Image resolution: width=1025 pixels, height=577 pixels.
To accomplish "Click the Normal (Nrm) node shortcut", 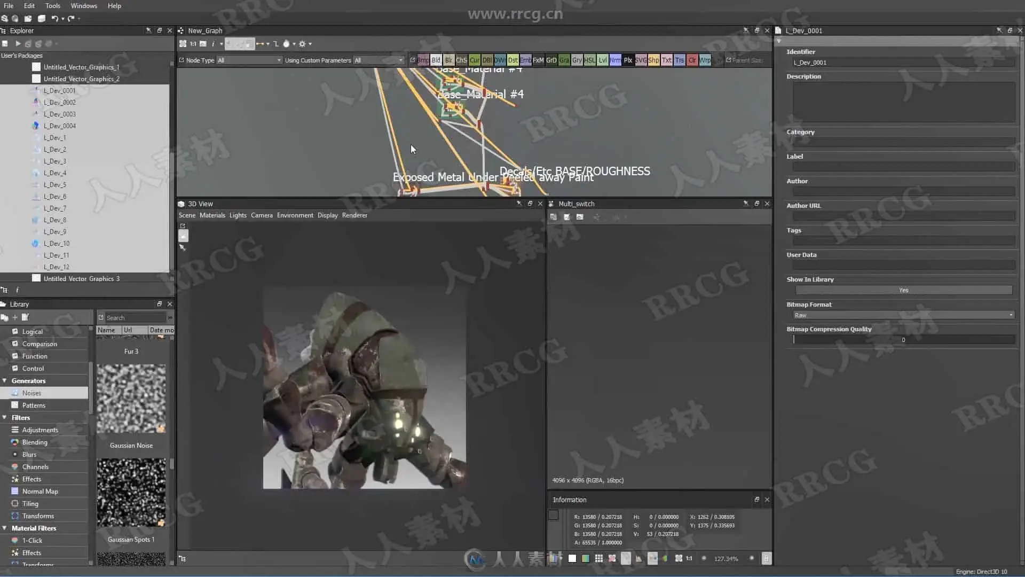I will [x=615, y=60].
